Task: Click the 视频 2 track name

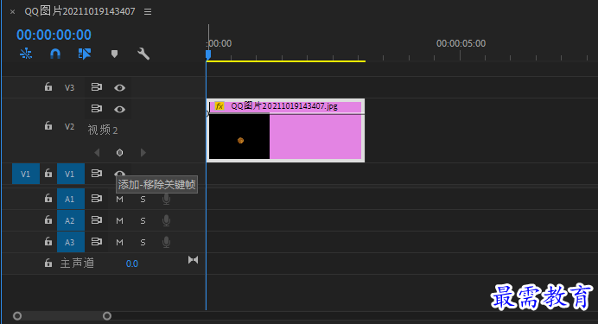Action: (x=103, y=130)
